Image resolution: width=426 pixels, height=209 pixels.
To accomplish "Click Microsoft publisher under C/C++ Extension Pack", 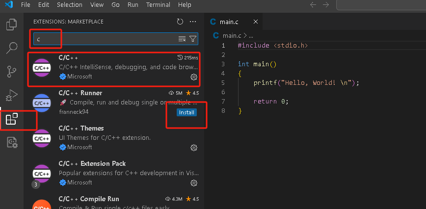I will [x=80, y=183].
